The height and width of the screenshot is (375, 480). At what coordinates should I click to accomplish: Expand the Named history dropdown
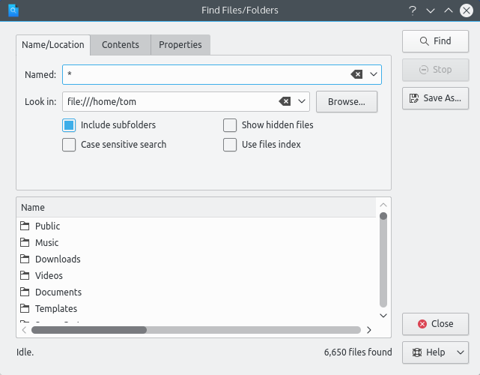click(x=374, y=74)
